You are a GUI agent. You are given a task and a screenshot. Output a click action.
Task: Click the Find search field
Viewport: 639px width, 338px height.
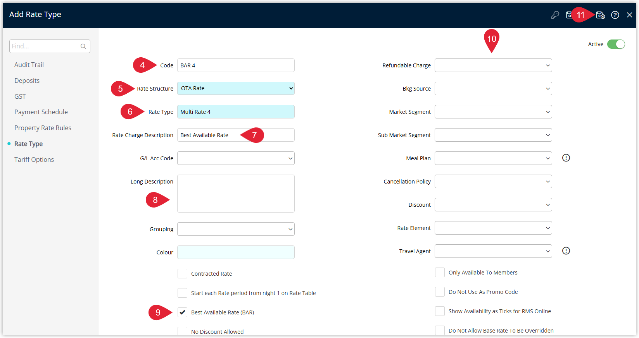50,46
